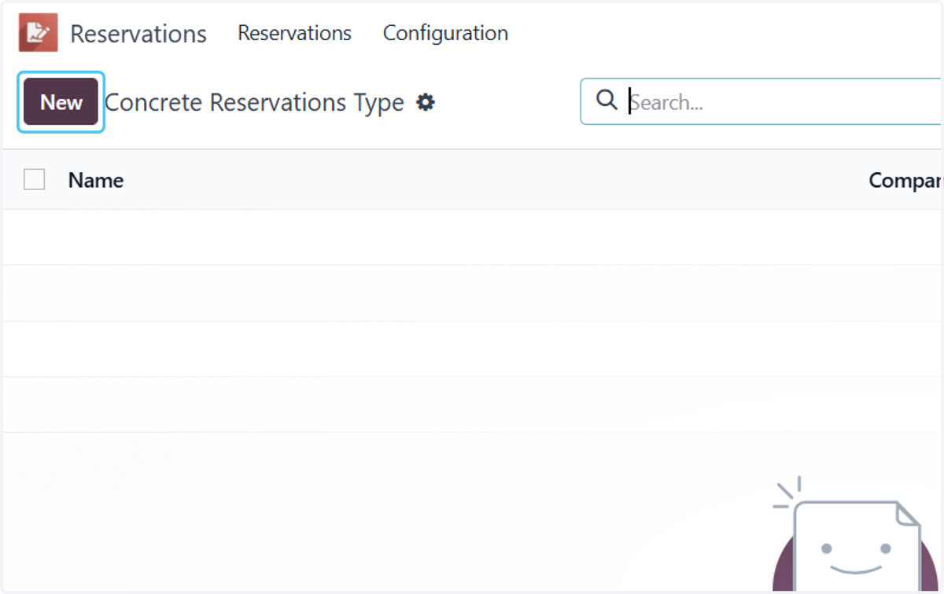Sort by the Company column header
The image size is (944, 594).
905,180
